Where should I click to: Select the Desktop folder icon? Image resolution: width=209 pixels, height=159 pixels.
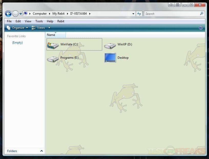tap(110, 58)
